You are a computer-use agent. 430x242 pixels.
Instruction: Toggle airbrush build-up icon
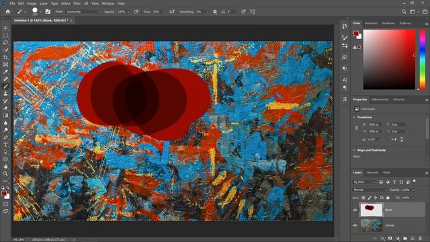click(x=172, y=12)
